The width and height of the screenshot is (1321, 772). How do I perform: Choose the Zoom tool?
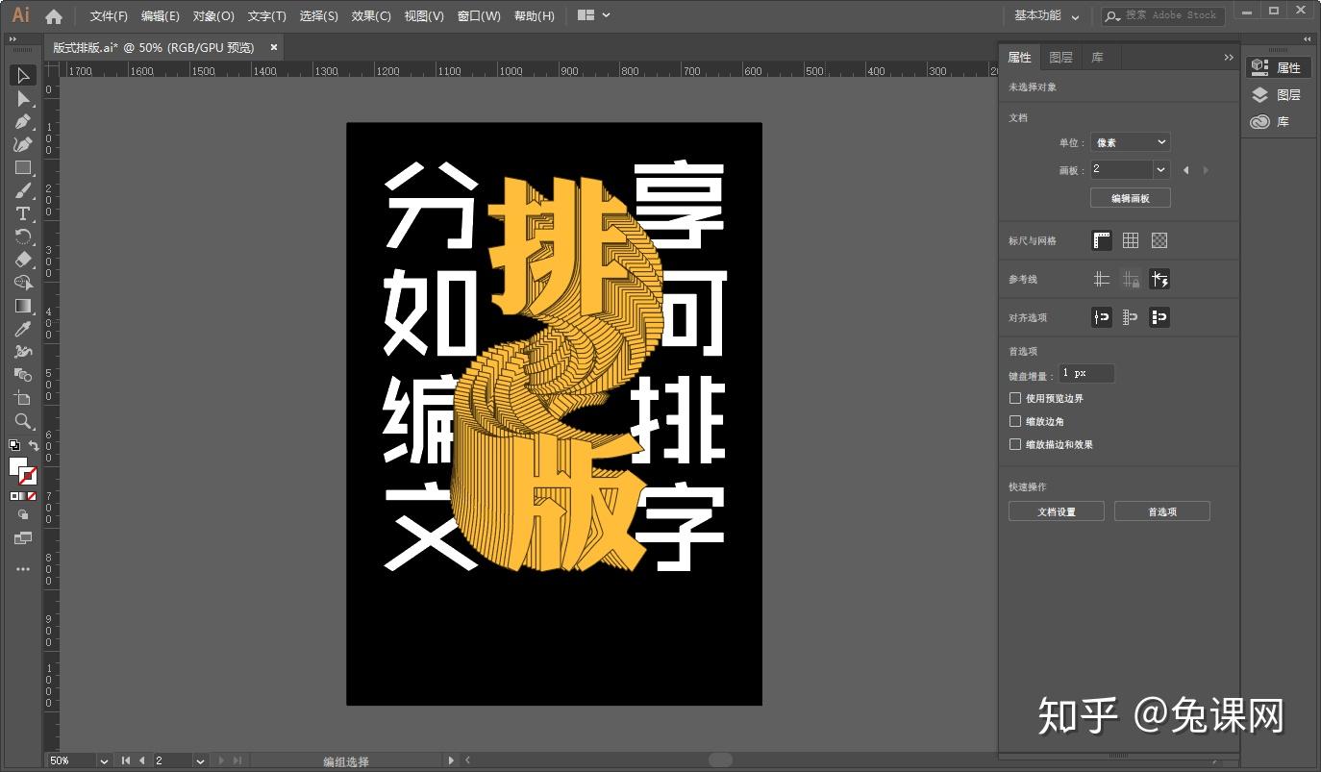23,421
